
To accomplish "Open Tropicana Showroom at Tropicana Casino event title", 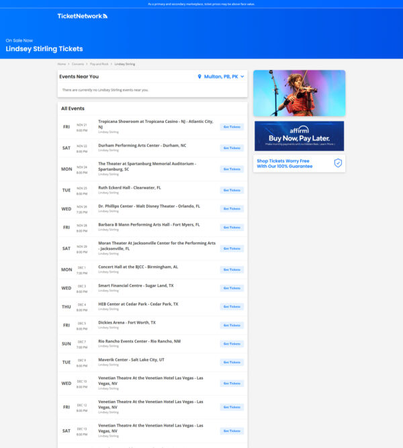I will coord(155,124).
